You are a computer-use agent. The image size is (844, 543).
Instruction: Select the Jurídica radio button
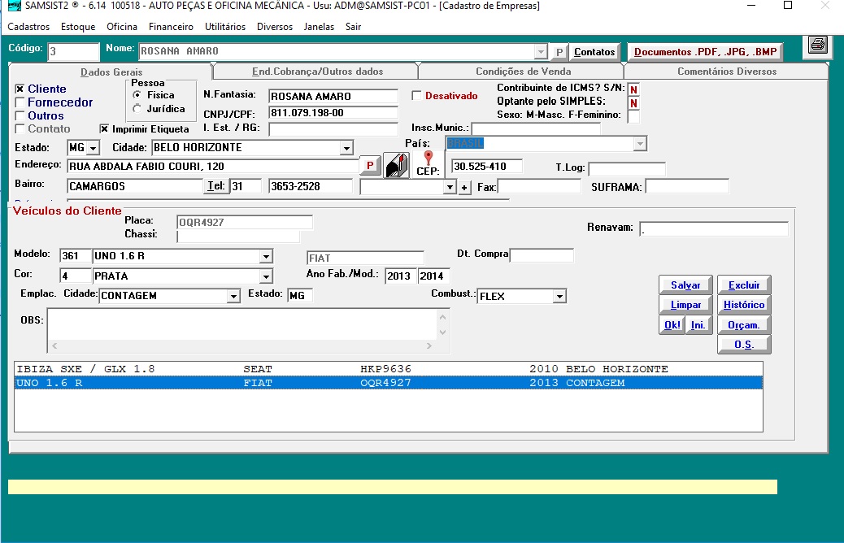pos(137,109)
